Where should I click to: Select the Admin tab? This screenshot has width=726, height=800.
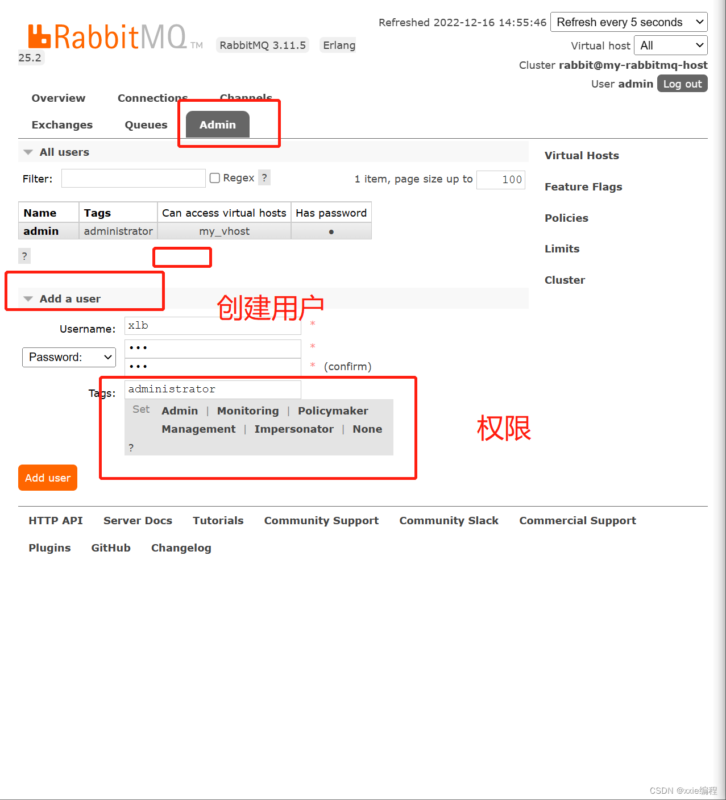point(218,125)
